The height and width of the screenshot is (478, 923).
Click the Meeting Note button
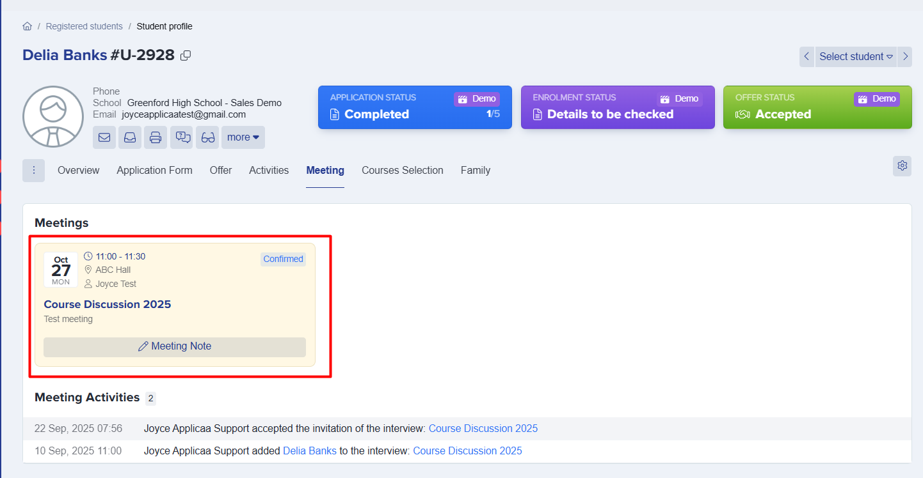click(x=175, y=346)
